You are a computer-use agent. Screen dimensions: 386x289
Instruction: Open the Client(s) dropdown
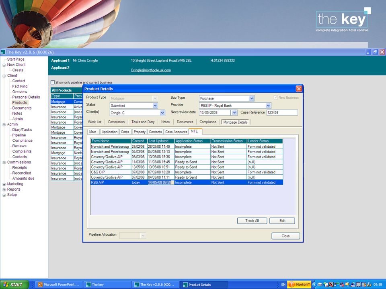coord(162,113)
